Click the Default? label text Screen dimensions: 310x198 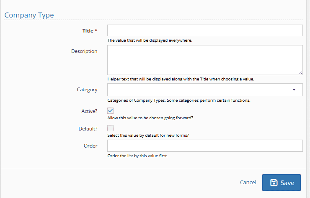click(88, 128)
